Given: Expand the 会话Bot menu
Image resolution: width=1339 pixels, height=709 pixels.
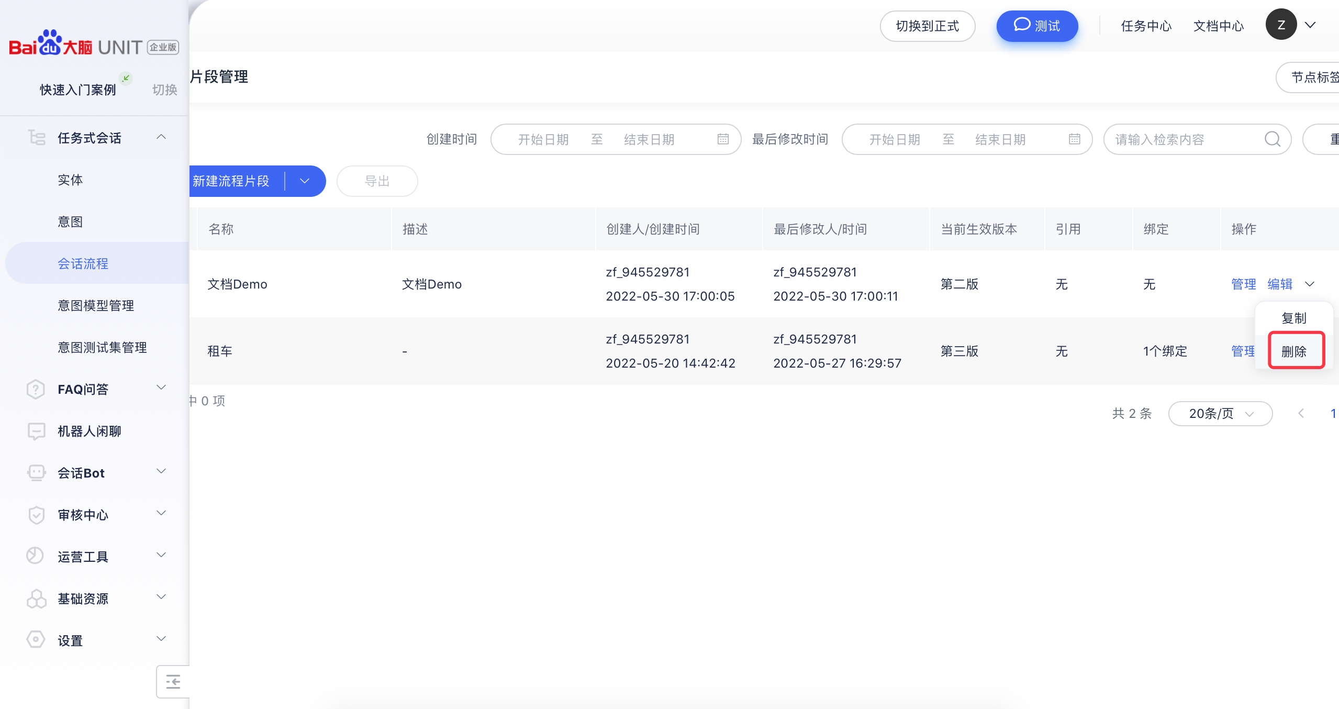Looking at the screenshot, I should [161, 471].
